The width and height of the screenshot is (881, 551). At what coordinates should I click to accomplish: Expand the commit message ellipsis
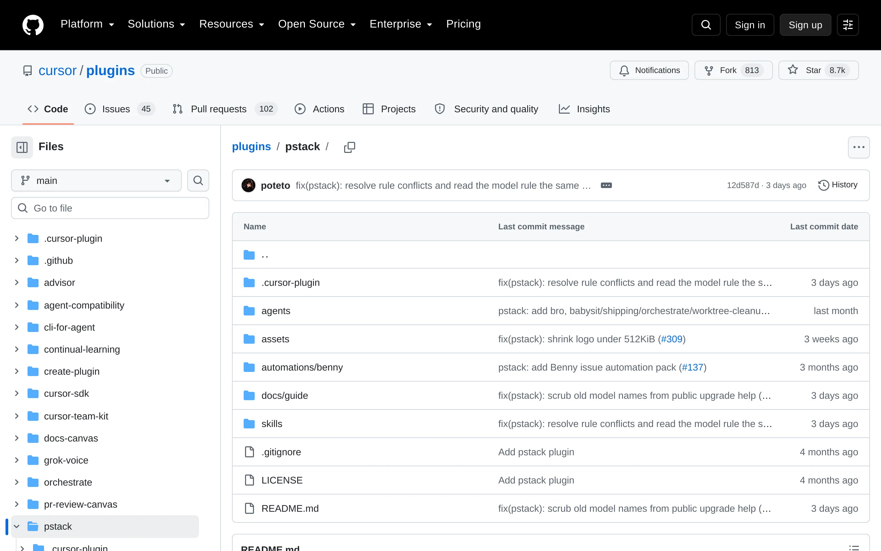(606, 185)
